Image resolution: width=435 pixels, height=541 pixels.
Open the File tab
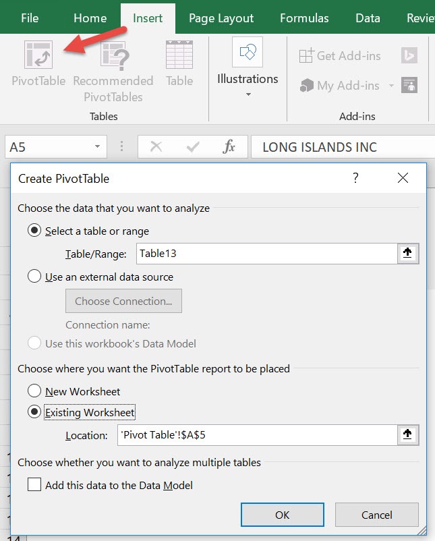click(30, 18)
